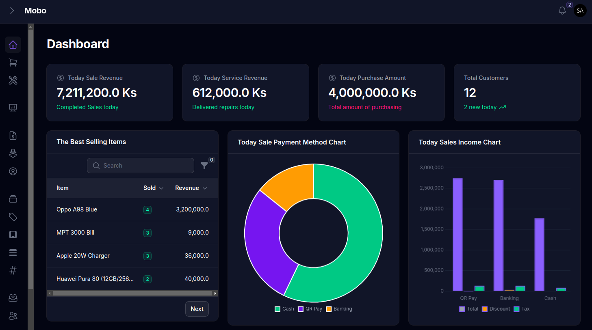Open the price tag icon in sidebar

pos(13,217)
